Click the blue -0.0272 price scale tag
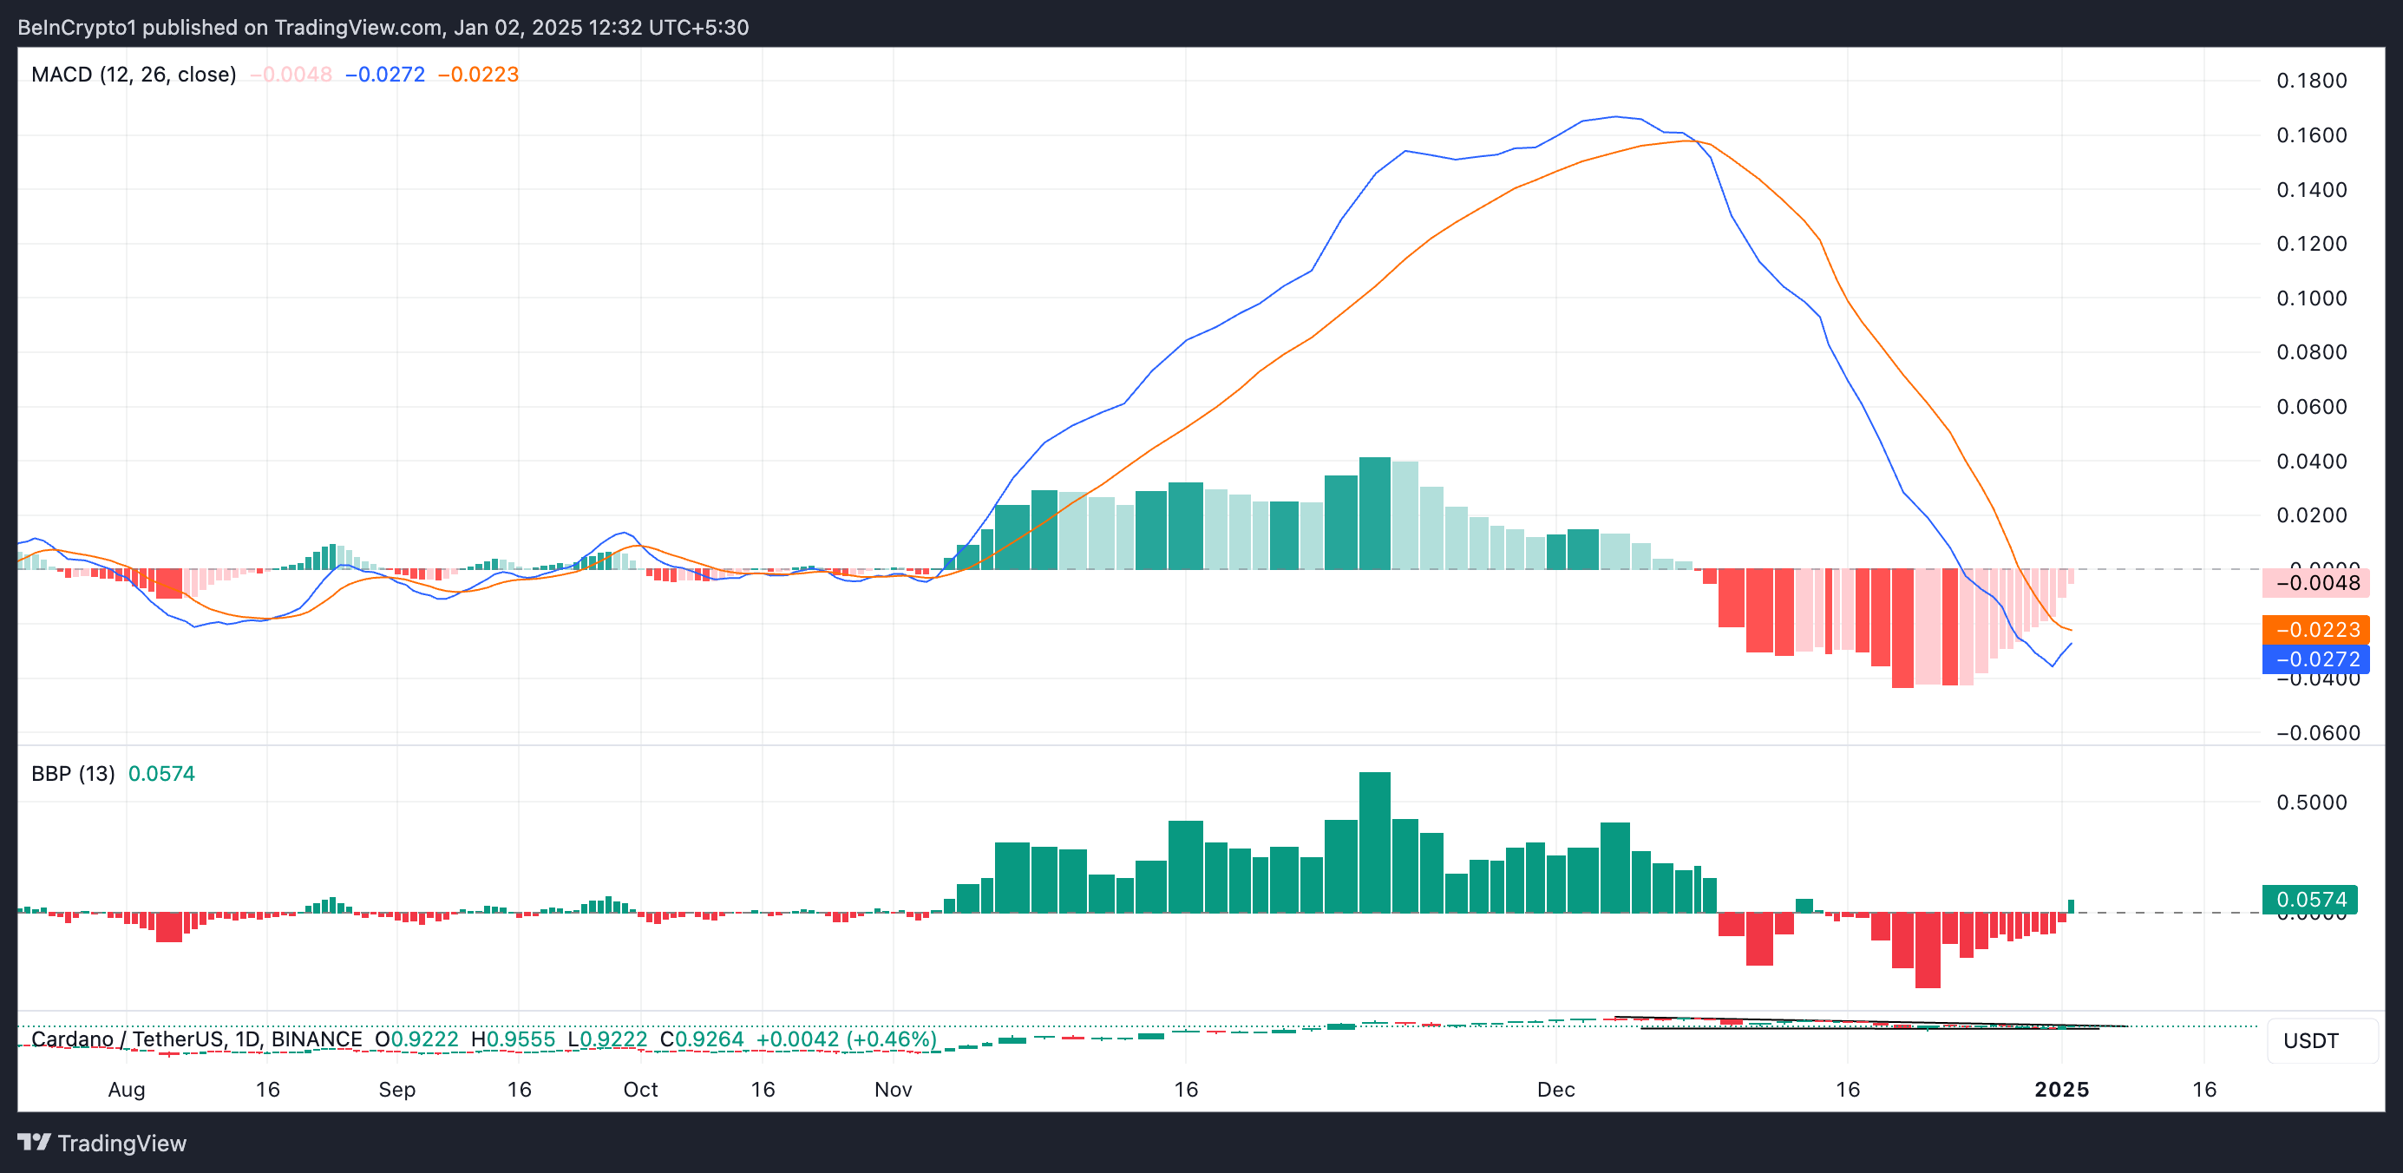Image resolution: width=2403 pixels, height=1173 pixels. point(2315,659)
